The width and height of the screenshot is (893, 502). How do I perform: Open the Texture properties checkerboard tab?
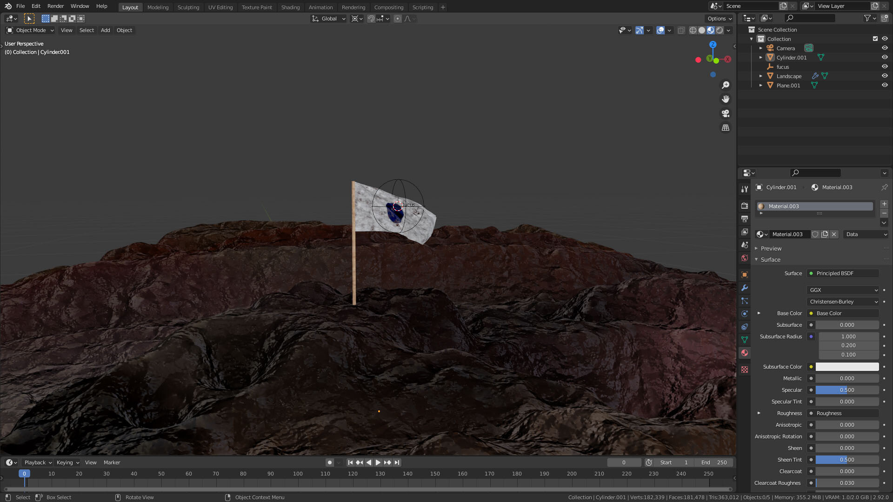point(745,370)
